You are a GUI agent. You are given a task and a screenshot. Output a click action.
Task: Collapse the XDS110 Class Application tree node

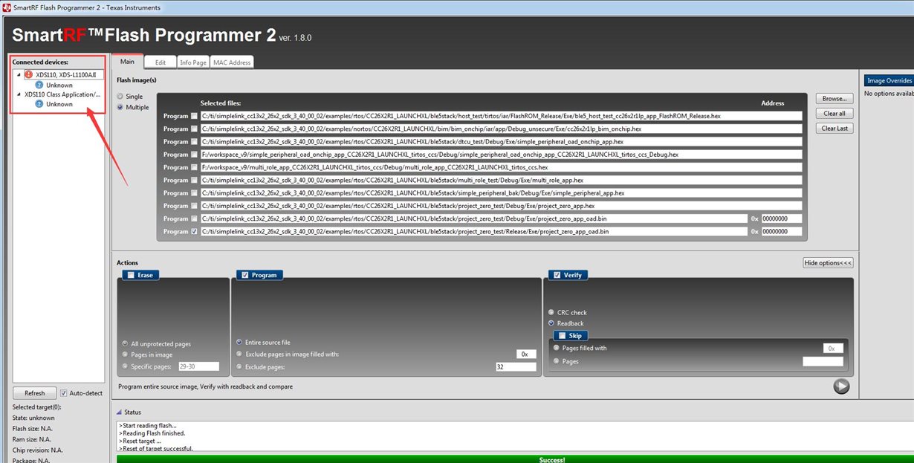[x=19, y=94]
